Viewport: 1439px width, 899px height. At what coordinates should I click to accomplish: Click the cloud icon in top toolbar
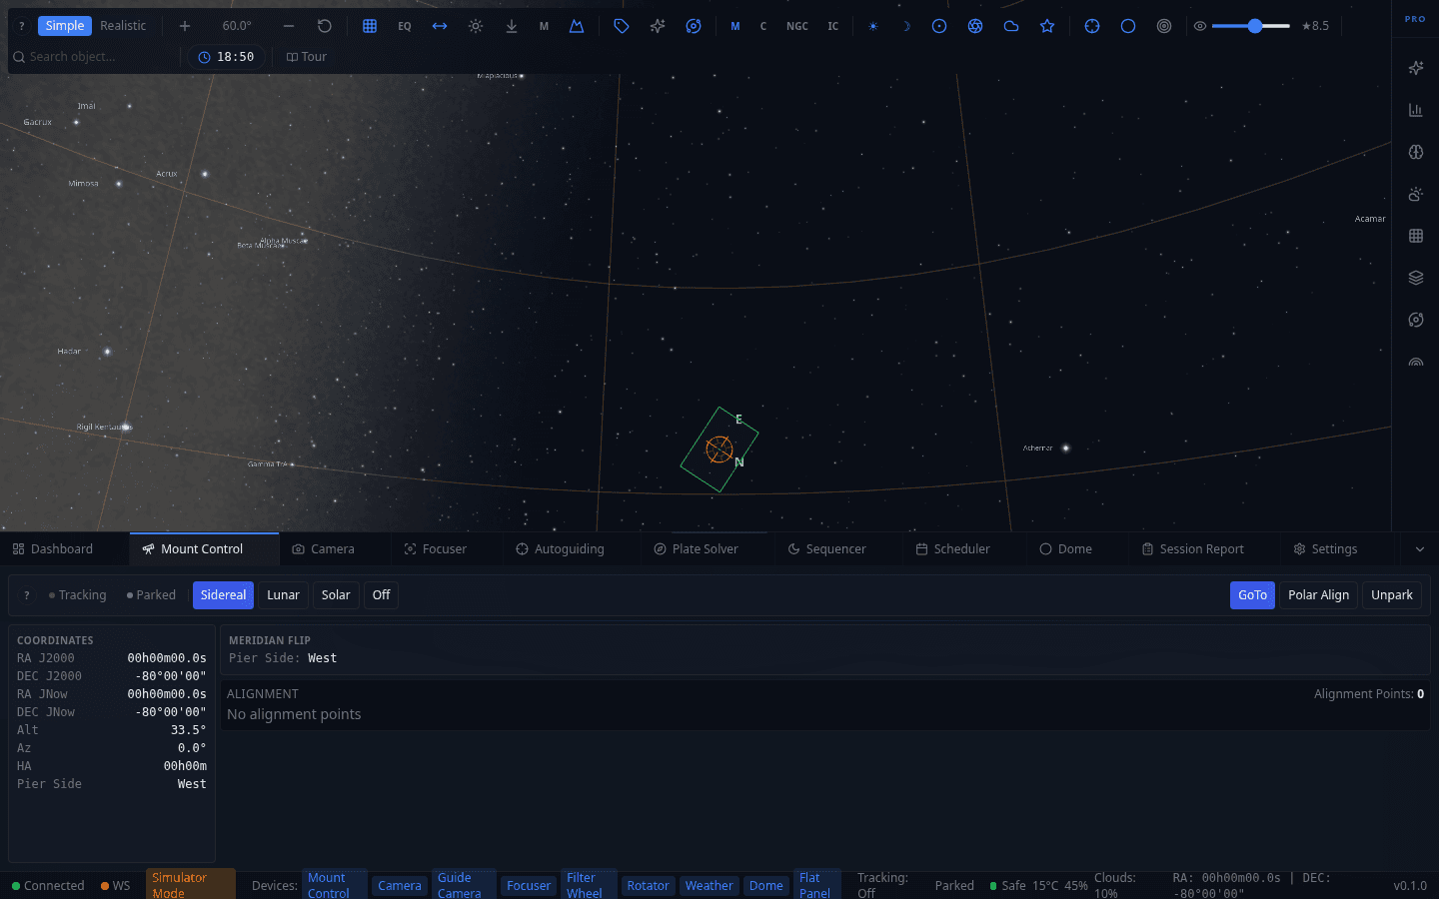point(1011,26)
